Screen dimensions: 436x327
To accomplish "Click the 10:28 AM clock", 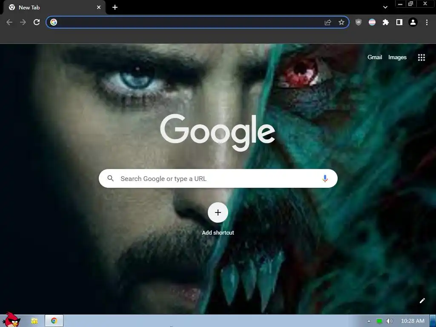I will coord(413,321).
